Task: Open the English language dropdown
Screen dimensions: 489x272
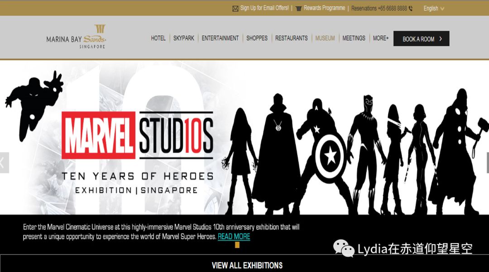Action: click(433, 9)
